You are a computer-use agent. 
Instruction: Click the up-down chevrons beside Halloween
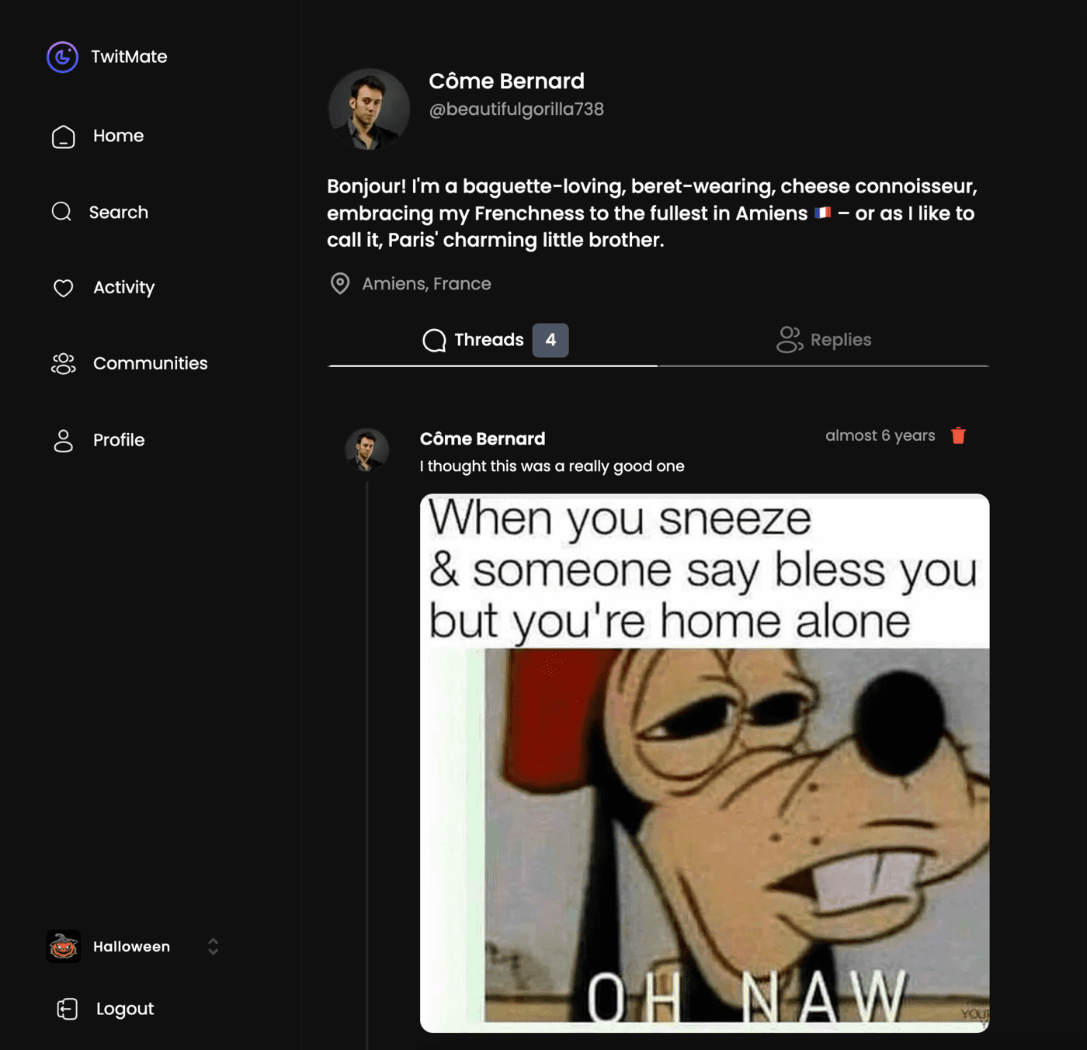(x=213, y=946)
